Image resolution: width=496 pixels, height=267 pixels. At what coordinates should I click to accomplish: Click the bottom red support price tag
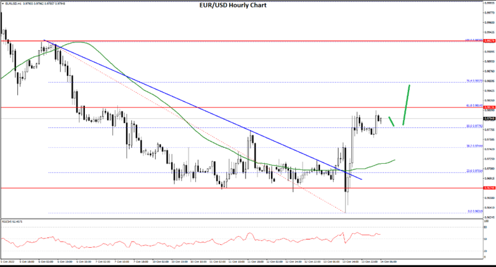[x=489, y=188]
